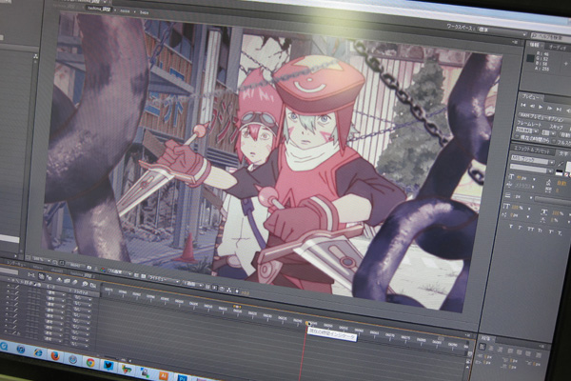Toggle pixel aspect ratio correction icon
Image resolution: width=571 pixels, height=381 pixels.
pyautogui.click(x=207, y=287)
